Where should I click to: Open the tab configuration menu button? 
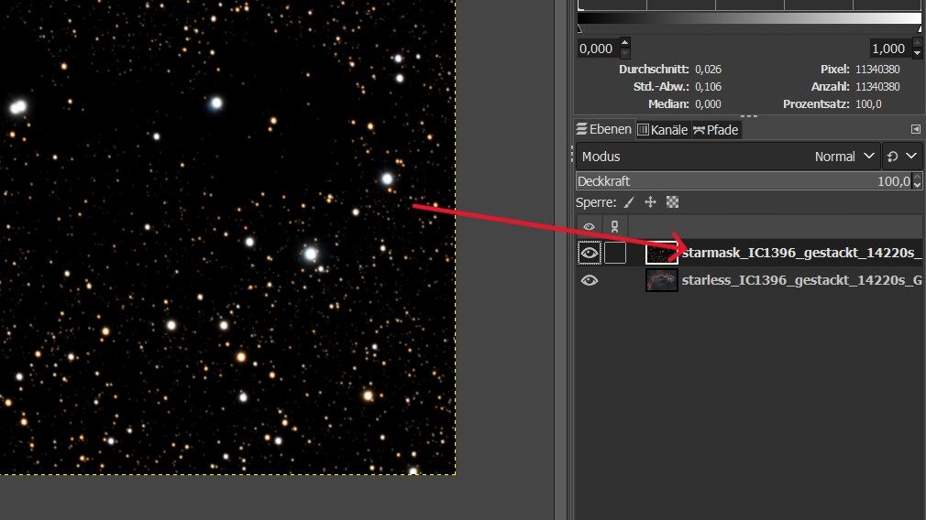pyautogui.click(x=915, y=129)
